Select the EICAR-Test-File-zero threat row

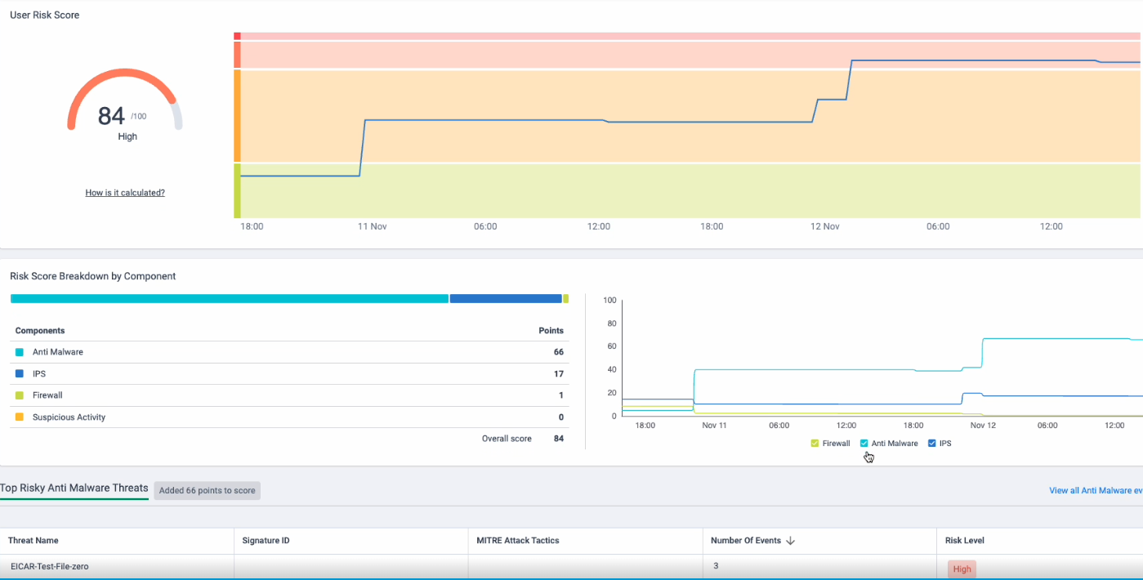[49, 566]
